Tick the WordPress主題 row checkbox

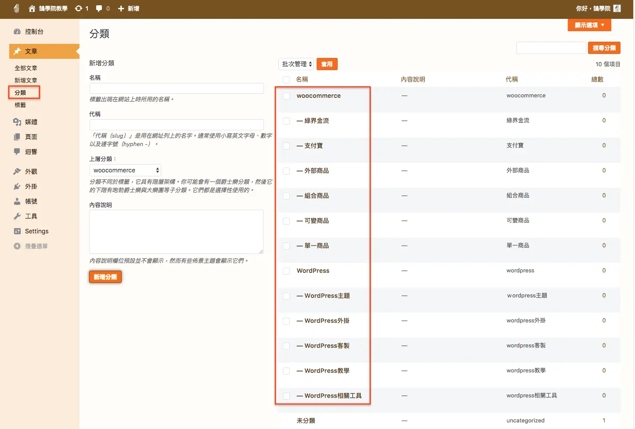(x=286, y=296)
